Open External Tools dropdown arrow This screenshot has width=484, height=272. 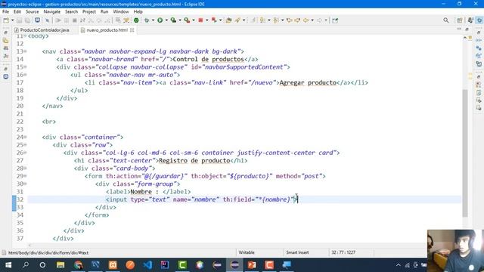[194, 20]
